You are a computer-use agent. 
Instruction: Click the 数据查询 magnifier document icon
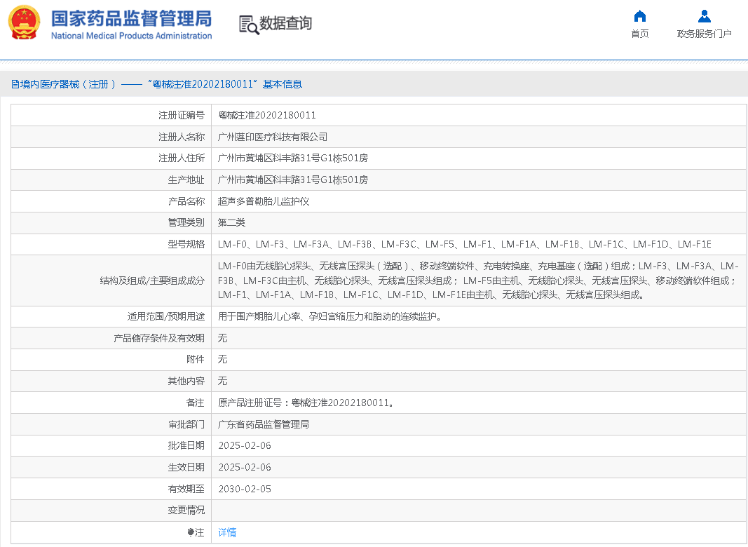248,24
